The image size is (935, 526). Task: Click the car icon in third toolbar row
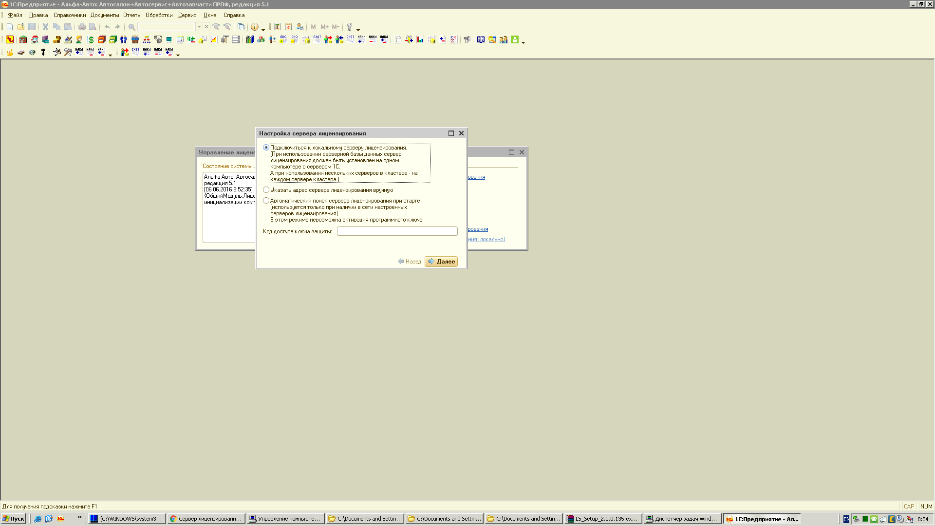click(x=21, y=52)
